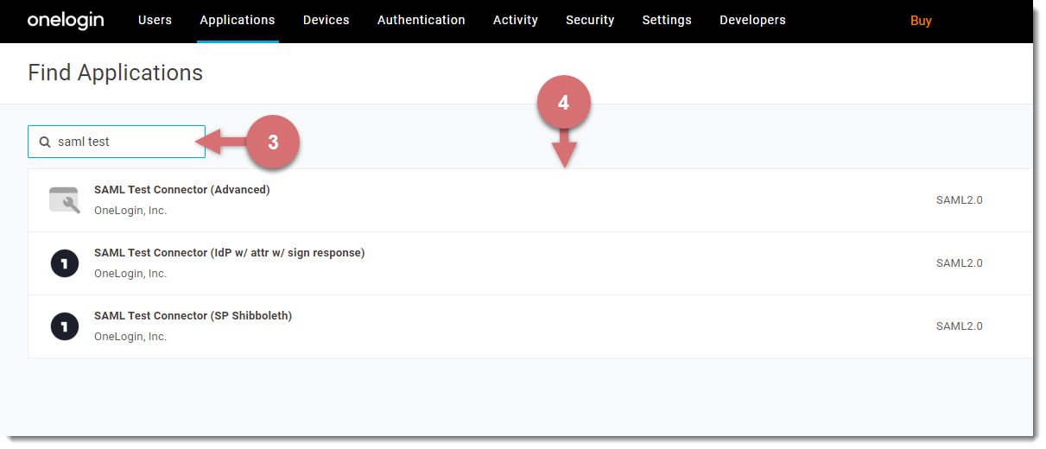Viewport: 1046px width, 449px height.
Task: Open the Developers menu
Action: pos(752,20)
